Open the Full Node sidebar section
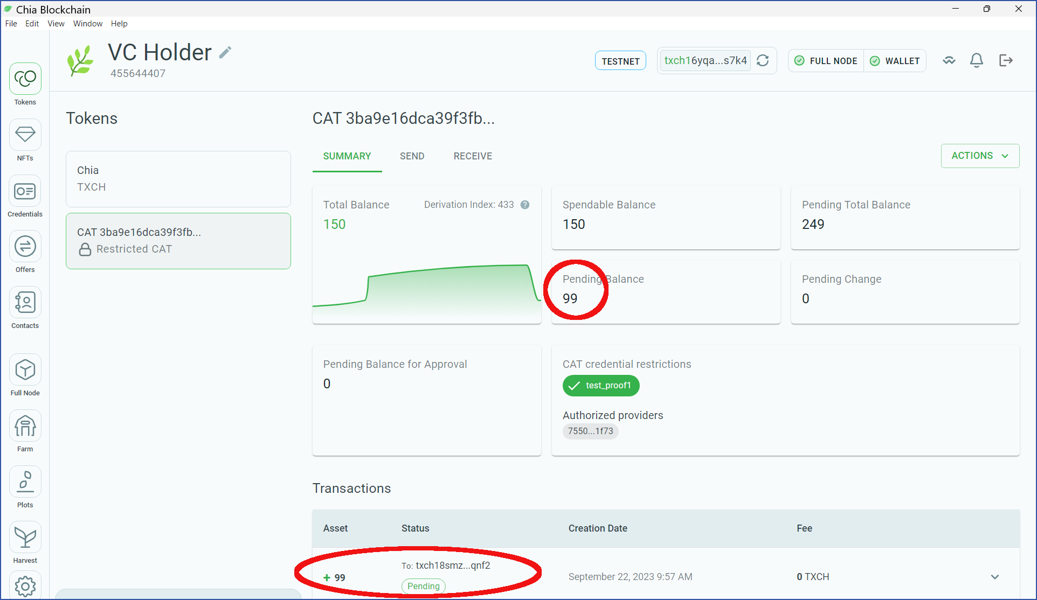The image size is (1037, 600). (x=25, y=375)
